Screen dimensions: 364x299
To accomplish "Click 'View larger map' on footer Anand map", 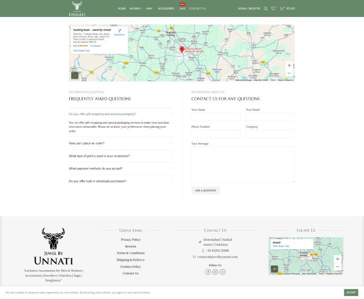I will (x=281, y=246).
